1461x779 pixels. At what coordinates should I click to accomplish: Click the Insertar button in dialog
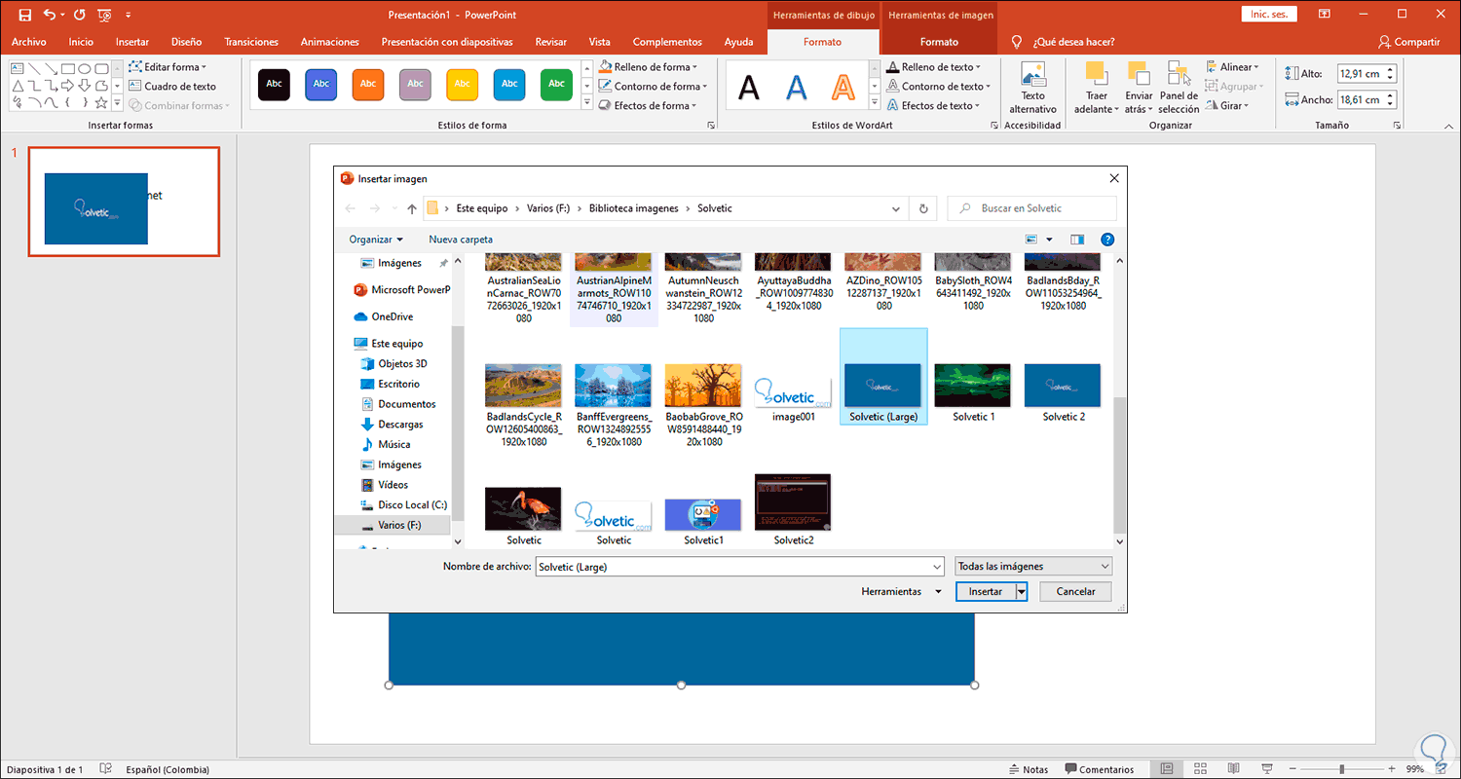point(986,591)
